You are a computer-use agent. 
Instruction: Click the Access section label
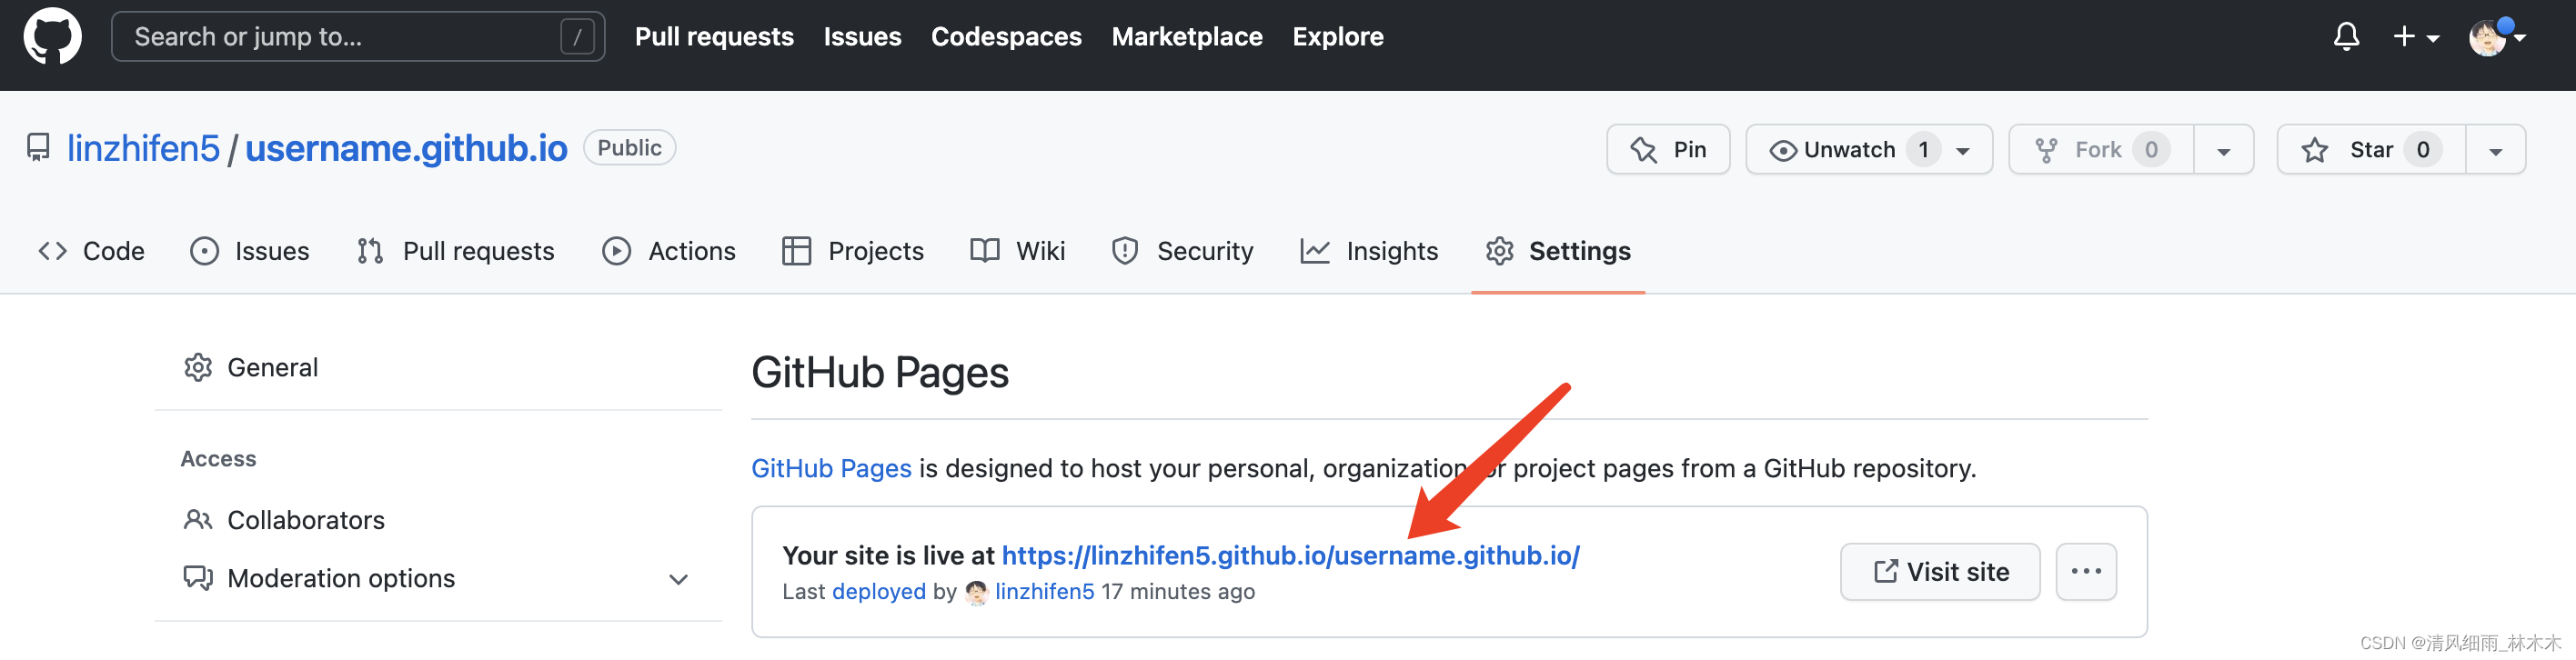[x=218, y=458]
